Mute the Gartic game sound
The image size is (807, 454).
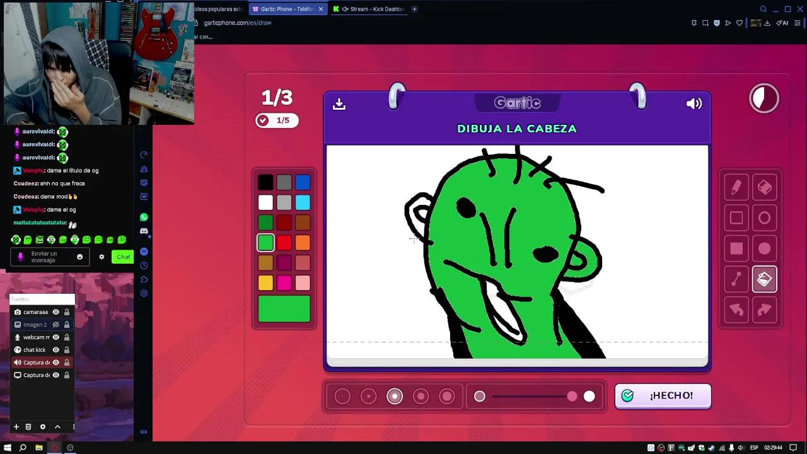click(694, 103)
